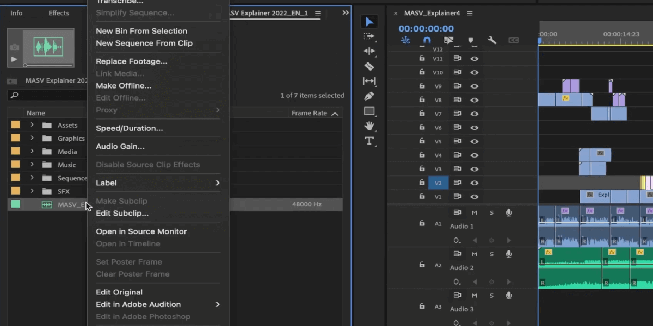Hide video track V9 output
653x326 pixels.
[x=475, y=86]
